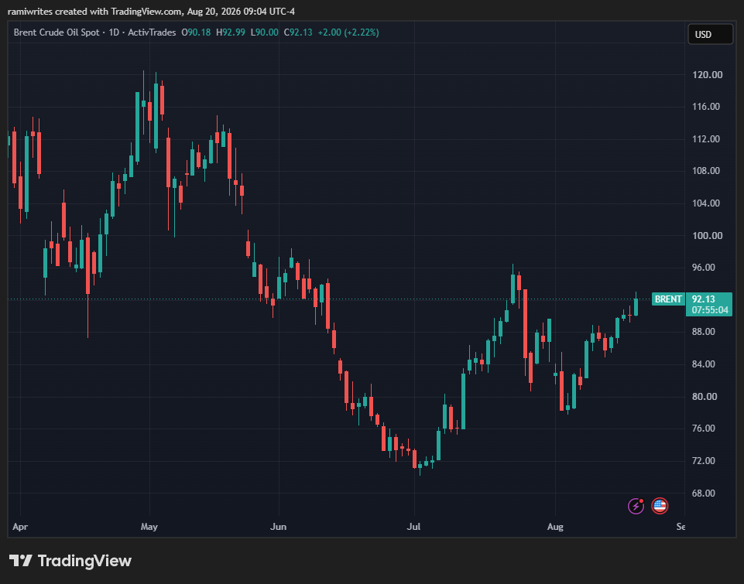
Task: Click the US flag economic event icon
Action: click(660, 506)
